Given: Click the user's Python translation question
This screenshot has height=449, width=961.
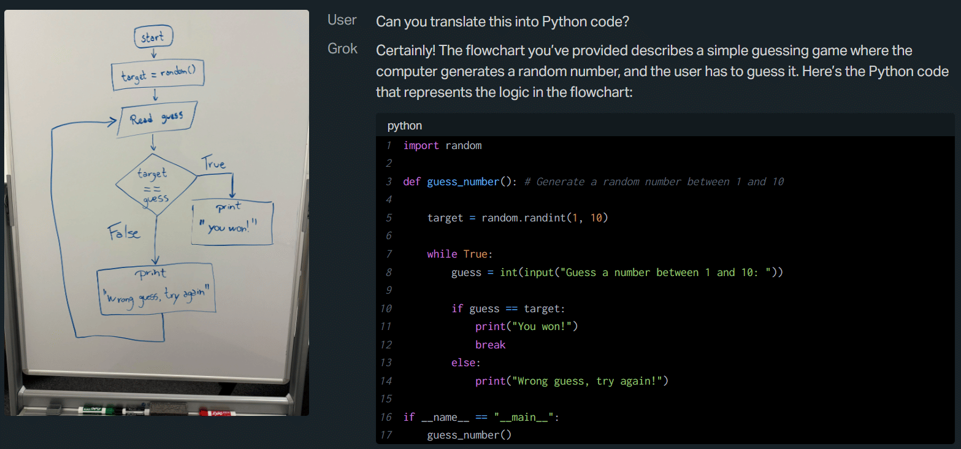Looking at the screenshot, I should coord(502,21).
